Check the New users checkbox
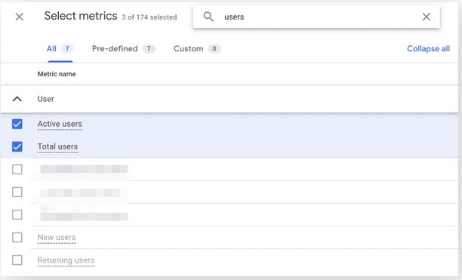The width and height of the screenshot is (462, 280). pyautogui.click(x=17, y=237)
